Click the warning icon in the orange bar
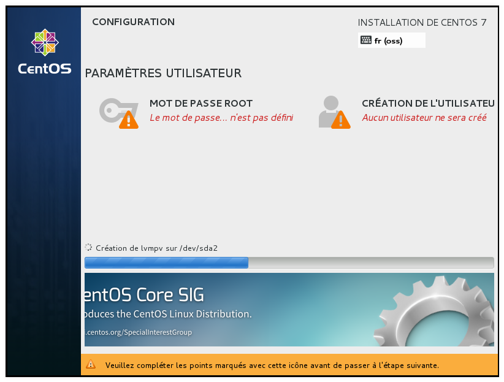The height and width of the screenshot is (382, 504). pos(91,364)
